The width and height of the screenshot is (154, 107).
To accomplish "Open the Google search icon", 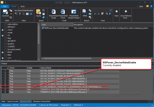I will pyautogui.click(x=11, y=17).
